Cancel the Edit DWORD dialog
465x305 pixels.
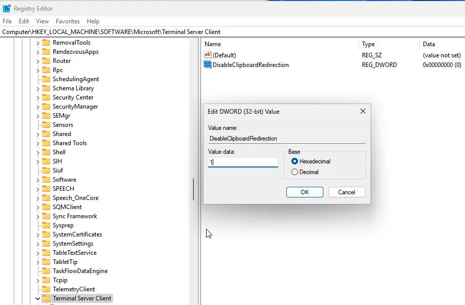[347, 192]
